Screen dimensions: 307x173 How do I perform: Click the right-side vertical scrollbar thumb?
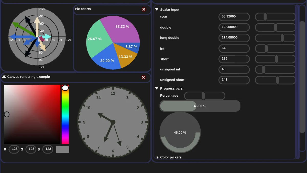pos(302,77)
